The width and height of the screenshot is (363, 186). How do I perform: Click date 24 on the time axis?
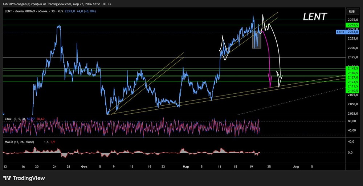pyautogui.click(x=55, y=166)
